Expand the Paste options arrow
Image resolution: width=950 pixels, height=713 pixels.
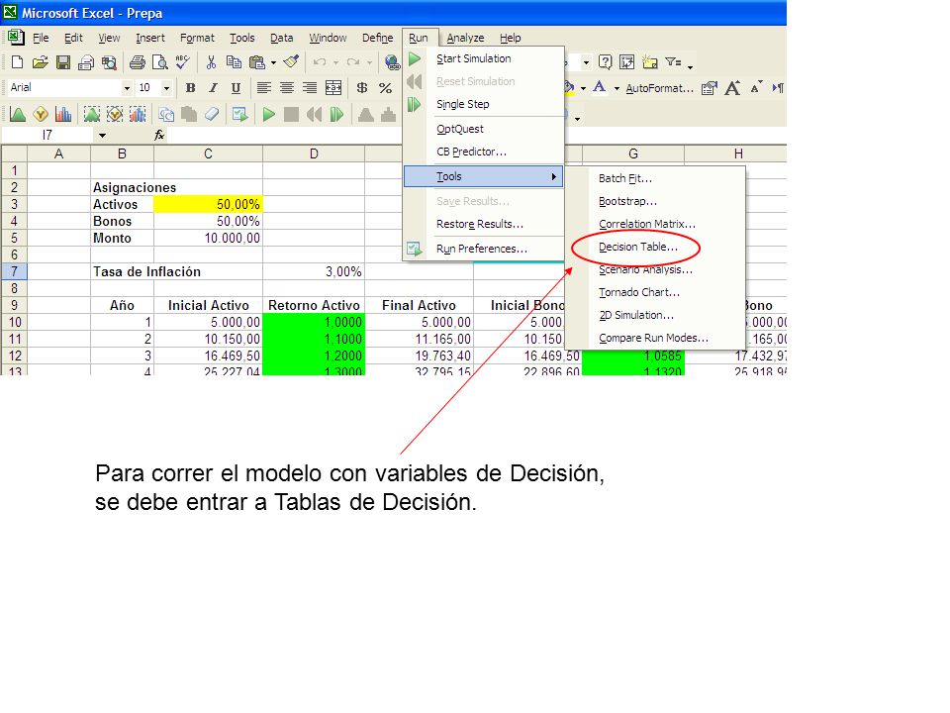point(273,62)
